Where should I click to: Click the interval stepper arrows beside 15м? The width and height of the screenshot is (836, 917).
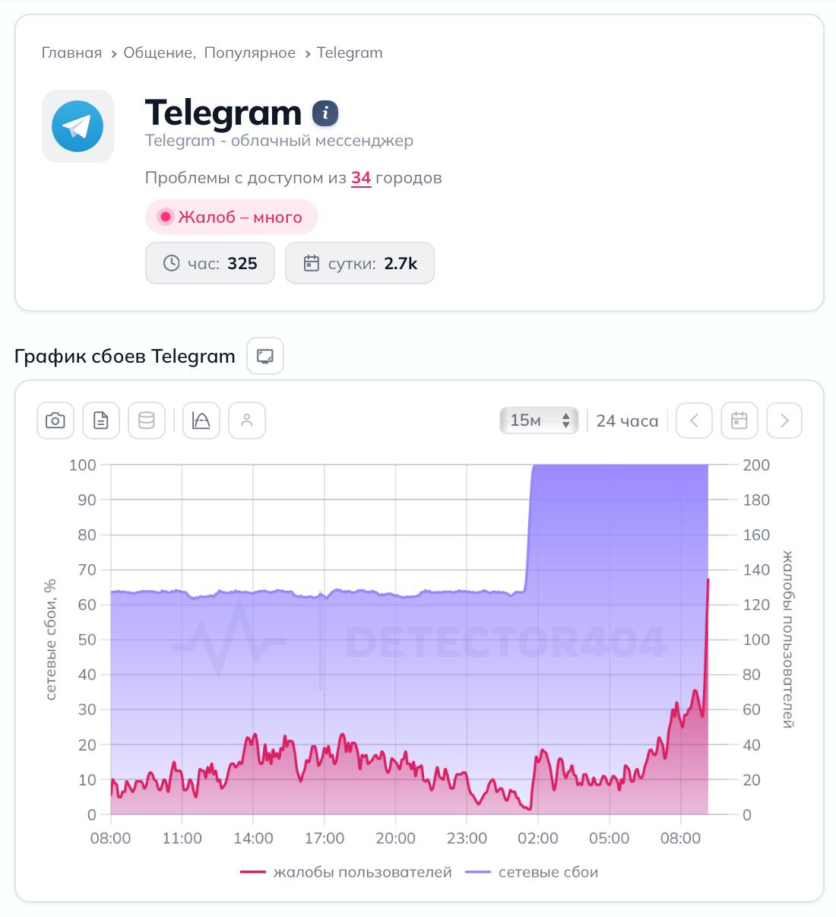[565, 420]
